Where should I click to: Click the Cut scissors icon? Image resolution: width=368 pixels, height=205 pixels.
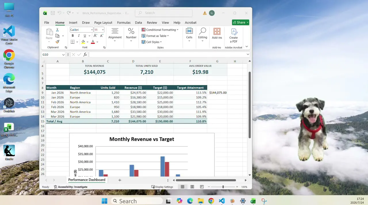pyautogui.click(x=57, y=30)
